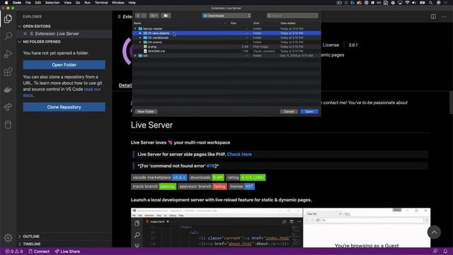Click the volume icon in menu bar

[414, 3]
